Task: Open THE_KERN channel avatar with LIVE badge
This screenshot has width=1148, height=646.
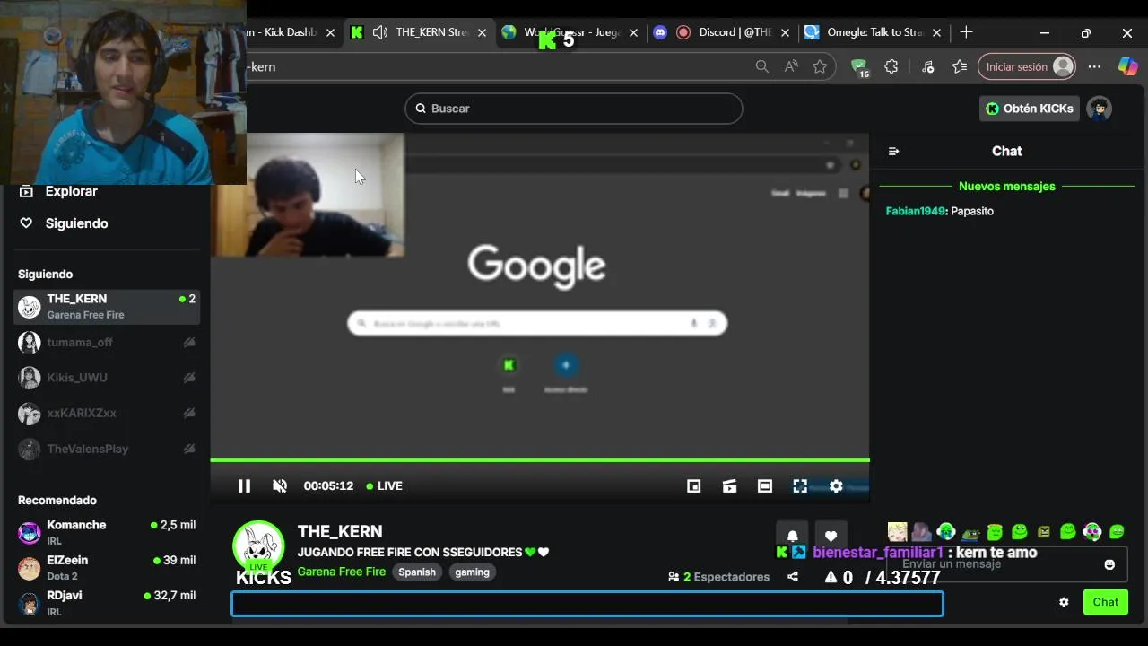Action: pos(258,546)
